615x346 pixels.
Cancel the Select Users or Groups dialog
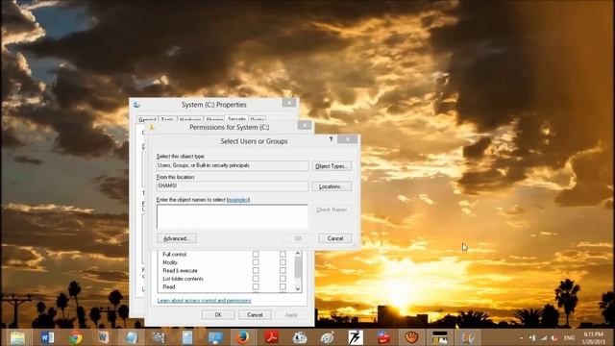coord(335,238)
